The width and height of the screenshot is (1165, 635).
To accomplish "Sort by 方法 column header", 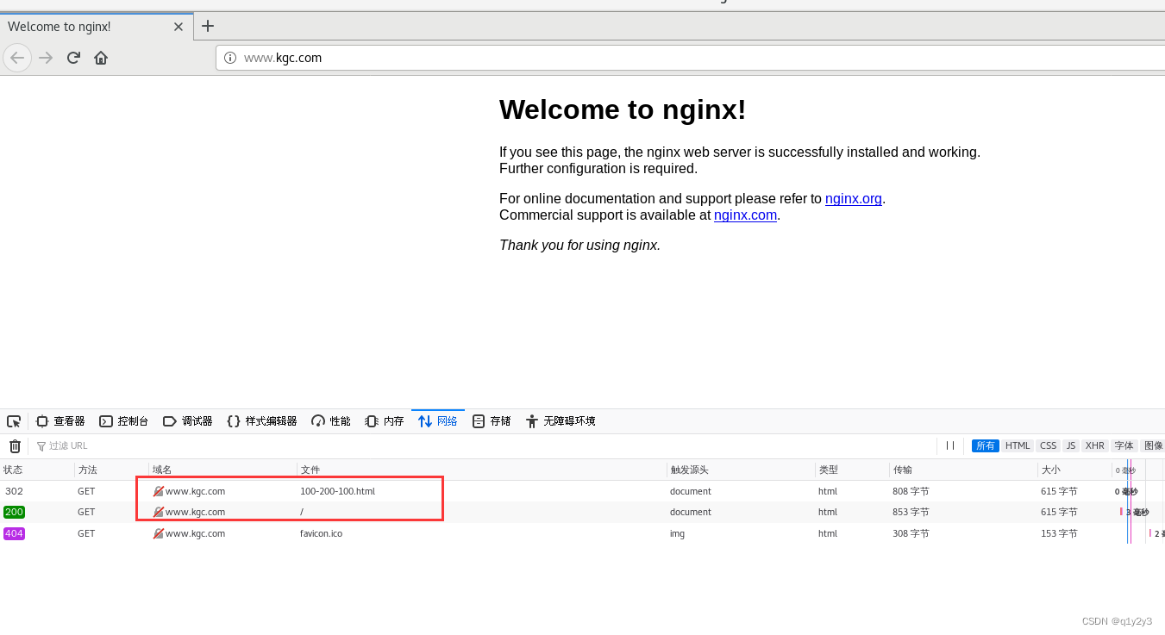I will pos(111,470).
